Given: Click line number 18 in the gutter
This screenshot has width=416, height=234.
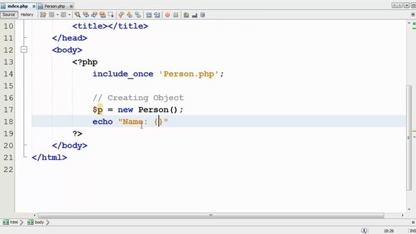Looking at the screenshot, I should [8, 122].
